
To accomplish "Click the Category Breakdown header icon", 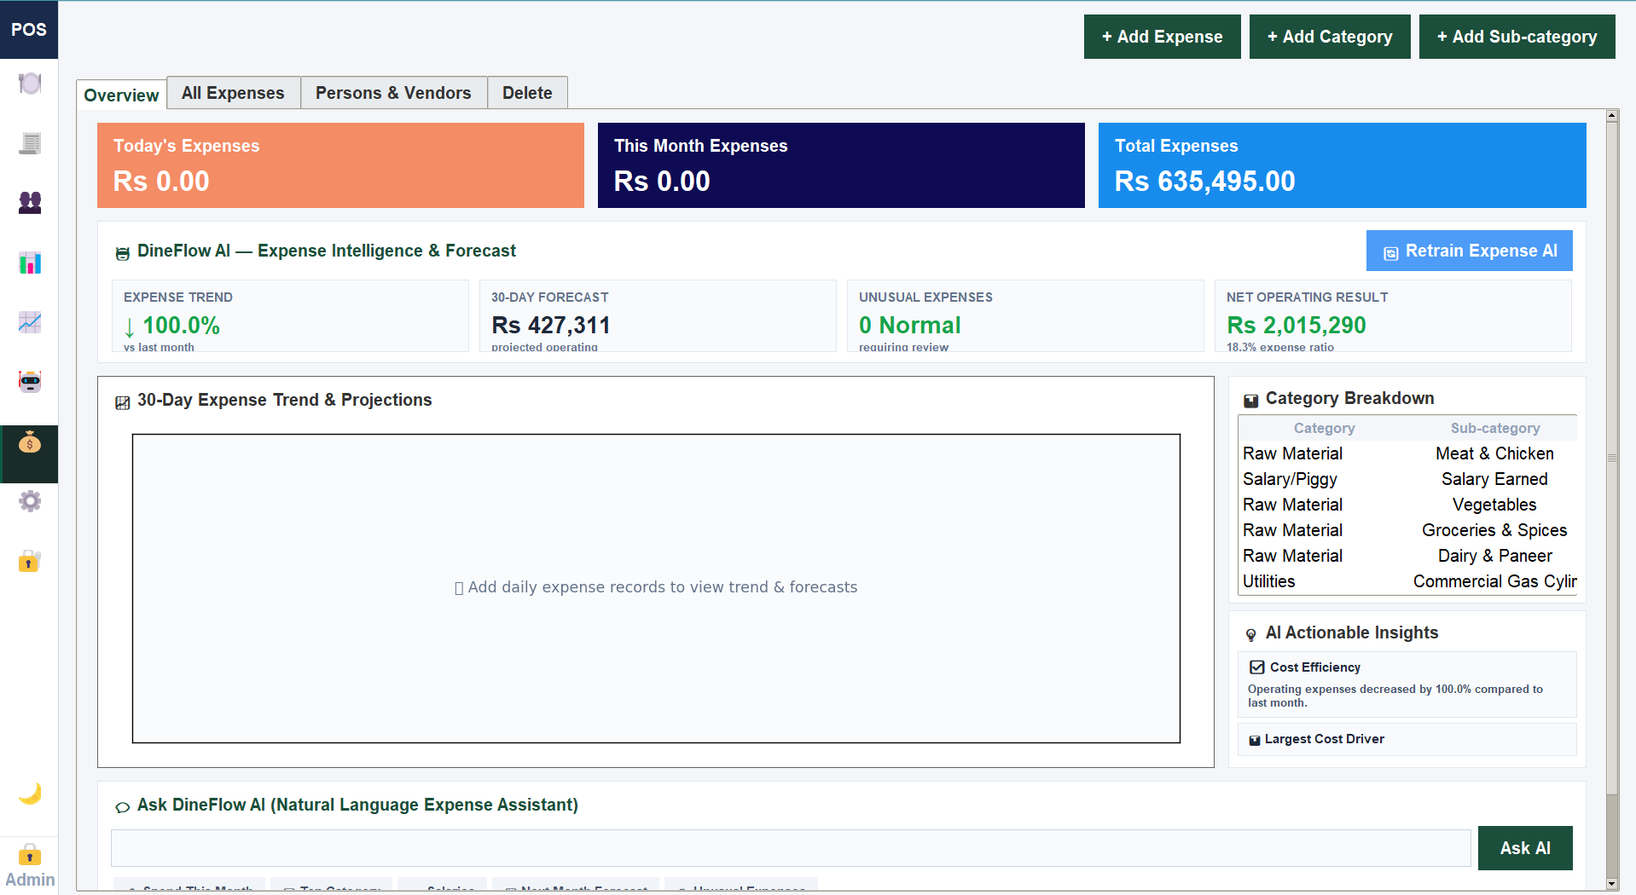I will point(1250,401).
